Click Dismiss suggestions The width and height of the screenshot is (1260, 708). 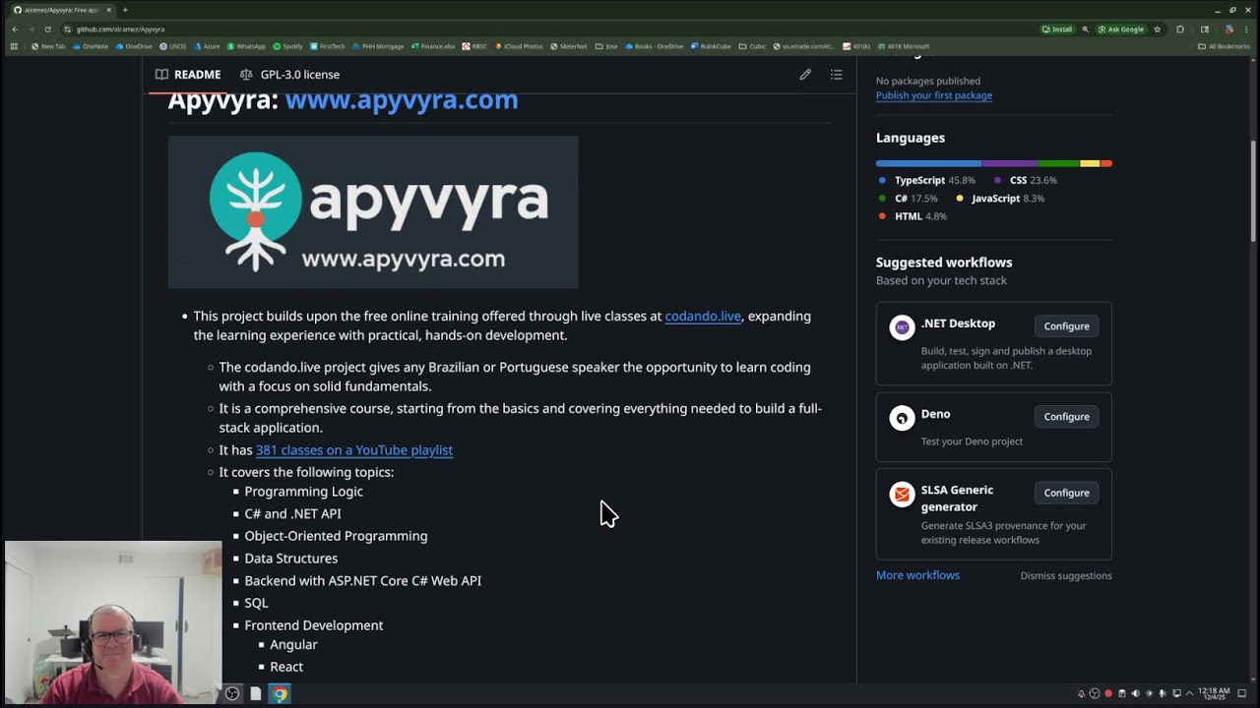(1066, 576)
